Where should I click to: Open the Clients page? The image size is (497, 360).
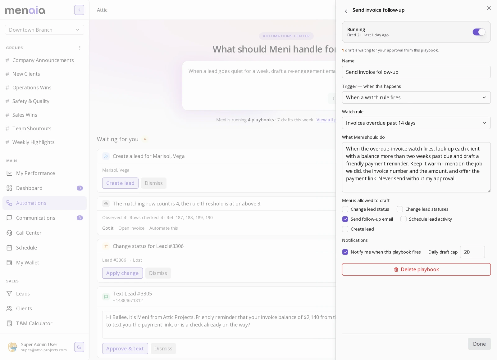point(44,308)
